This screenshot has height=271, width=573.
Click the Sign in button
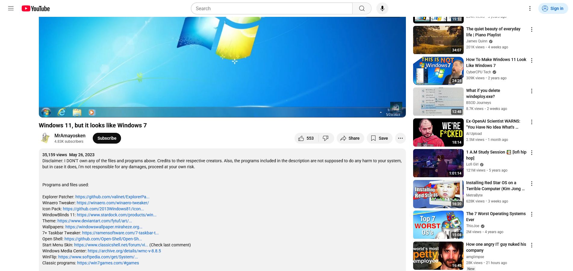(553, 8)
